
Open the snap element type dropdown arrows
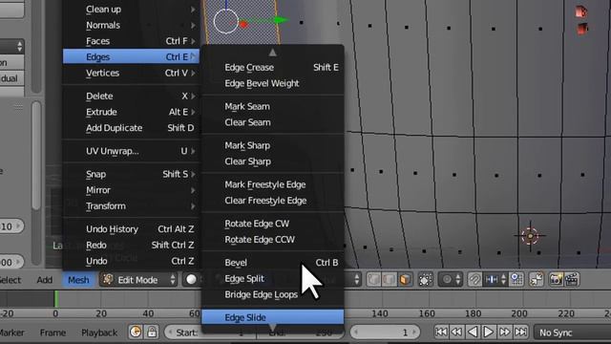tap(503, 279)
